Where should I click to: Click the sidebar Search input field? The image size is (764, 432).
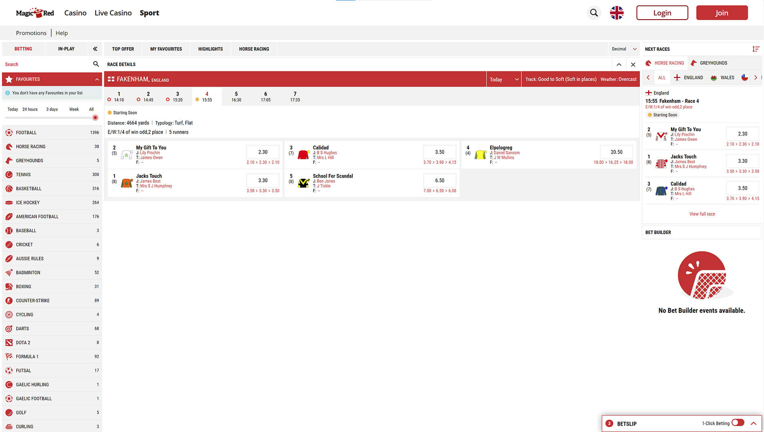pyautogui.click(x=47, y=64)
